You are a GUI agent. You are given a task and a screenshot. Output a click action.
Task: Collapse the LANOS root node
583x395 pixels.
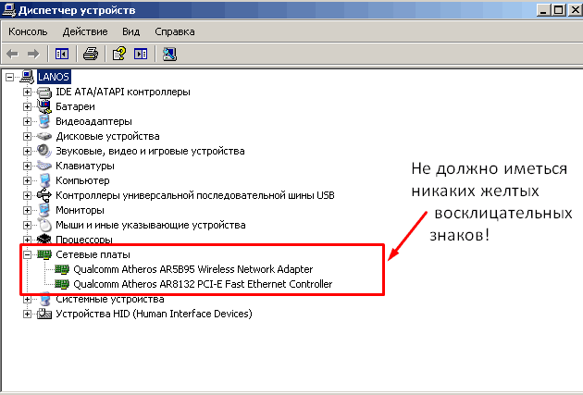click(x=9, y=77)
